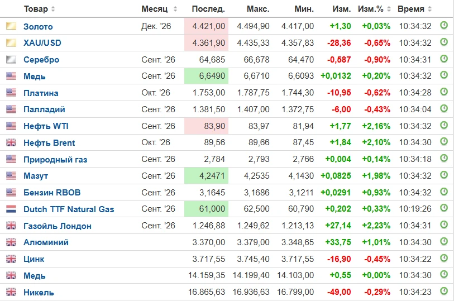Sort by the Месяц column arrows
Image resolution: width=454 pixels, height=301 pixels.
pyautogui.click(x=175, y=9)
